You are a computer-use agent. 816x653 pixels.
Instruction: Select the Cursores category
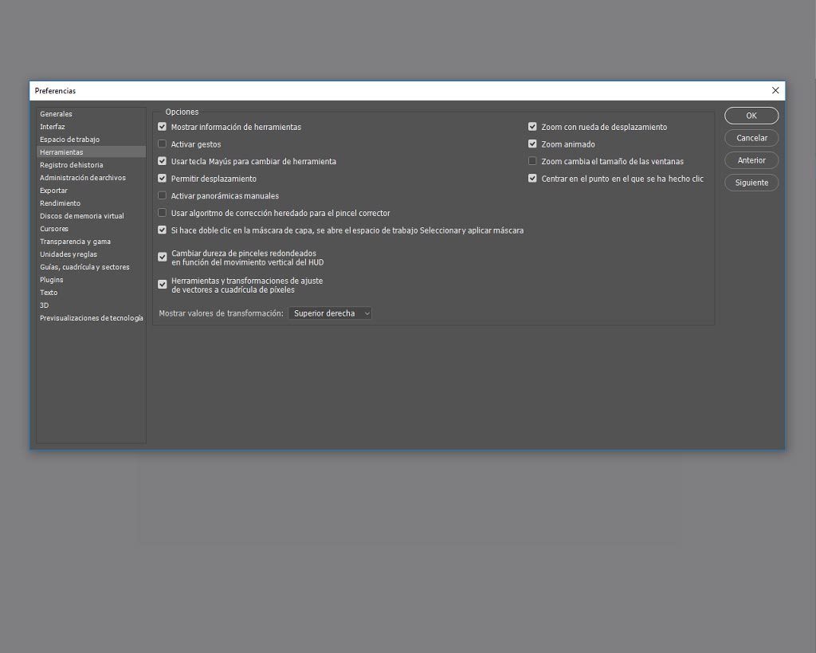pyautogui.click(x=91, y=229)
